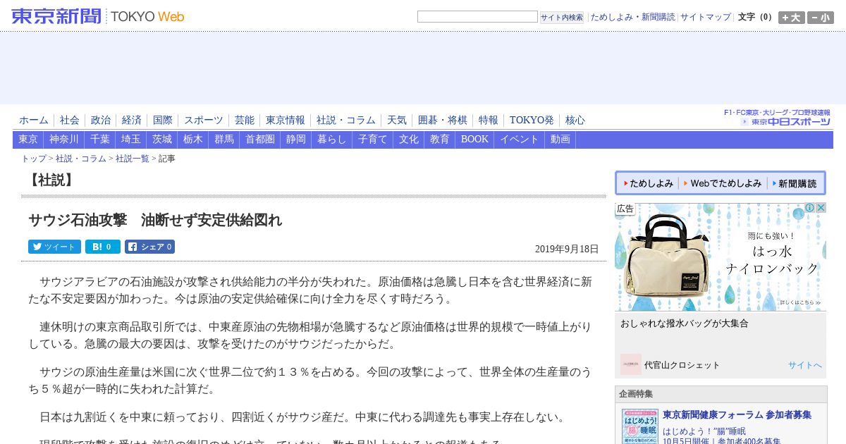The image size is (846, 444).
Task: Select the 暮らし tab
Action: [332, 140]
